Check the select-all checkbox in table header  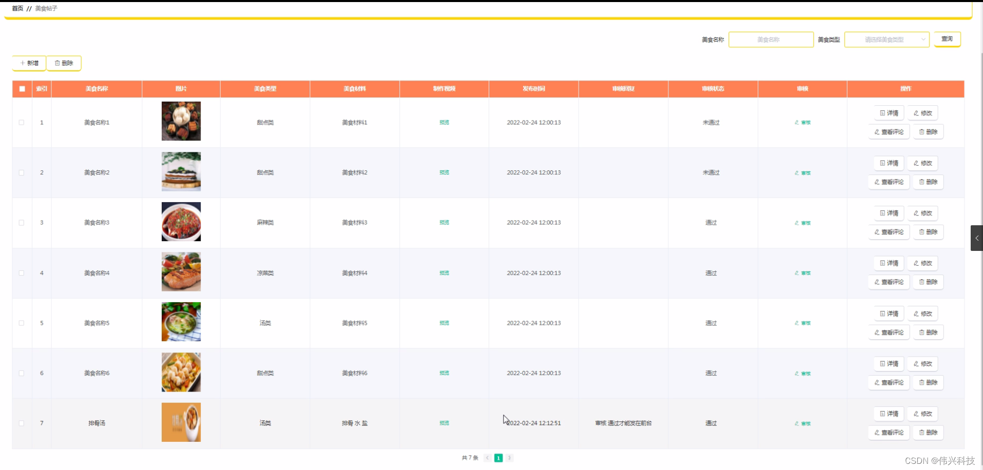(22, 89)
